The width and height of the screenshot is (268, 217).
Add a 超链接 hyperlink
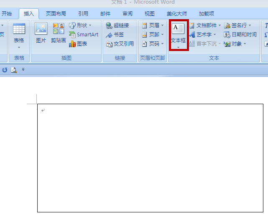coord(117,26)
